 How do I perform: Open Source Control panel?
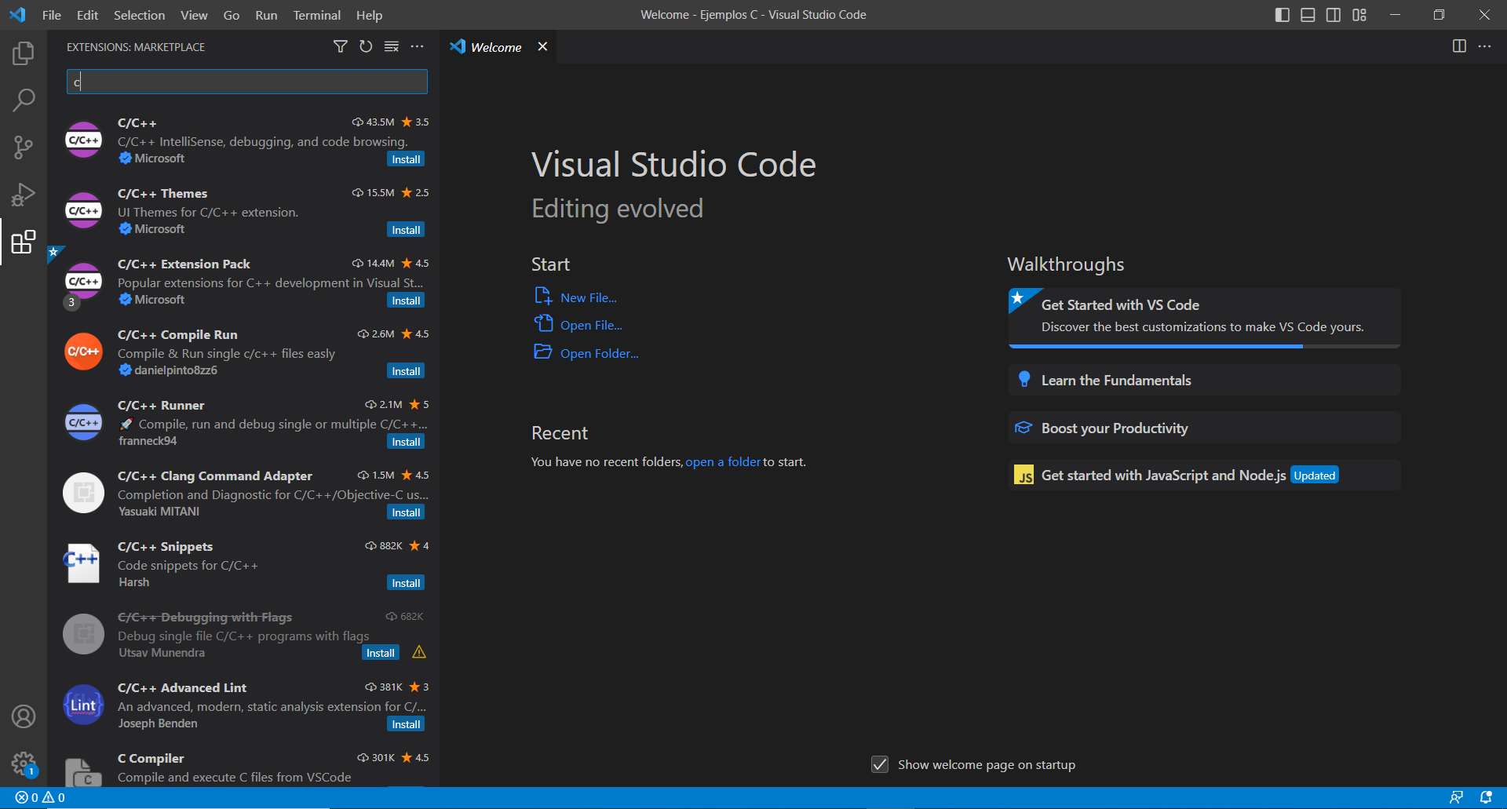click(23, 147)
